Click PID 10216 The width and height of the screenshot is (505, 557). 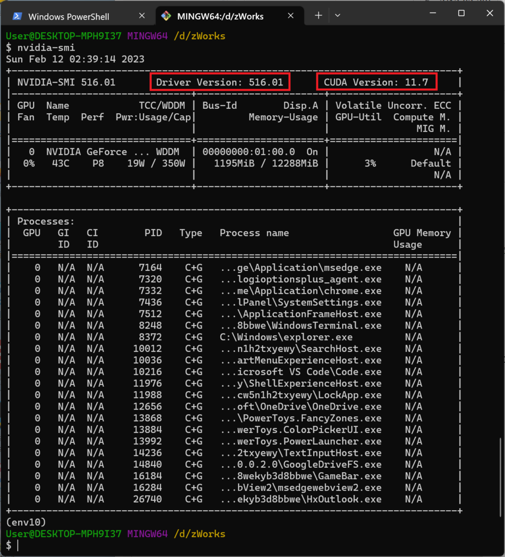(x=148, y=372)
